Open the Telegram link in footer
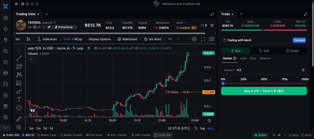Viewport: 314px width, 139px height. tap(274, 135)
